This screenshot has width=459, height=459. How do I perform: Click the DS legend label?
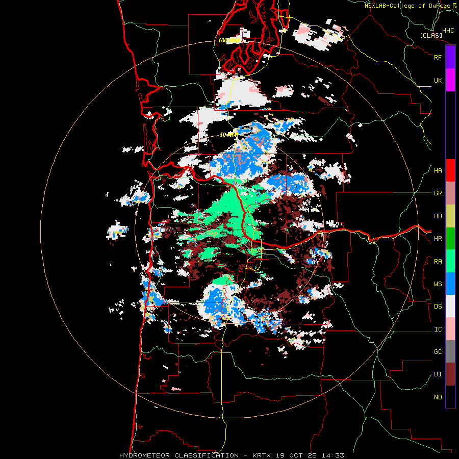point(438,307)
